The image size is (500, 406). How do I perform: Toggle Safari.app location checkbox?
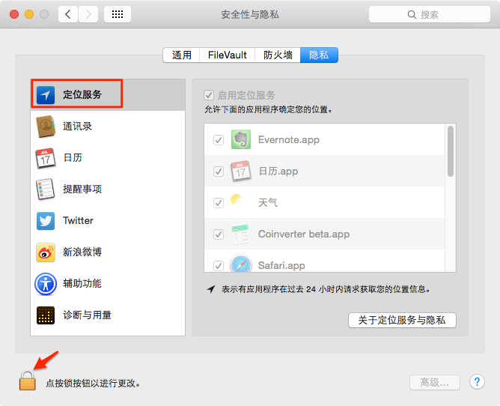219,266
